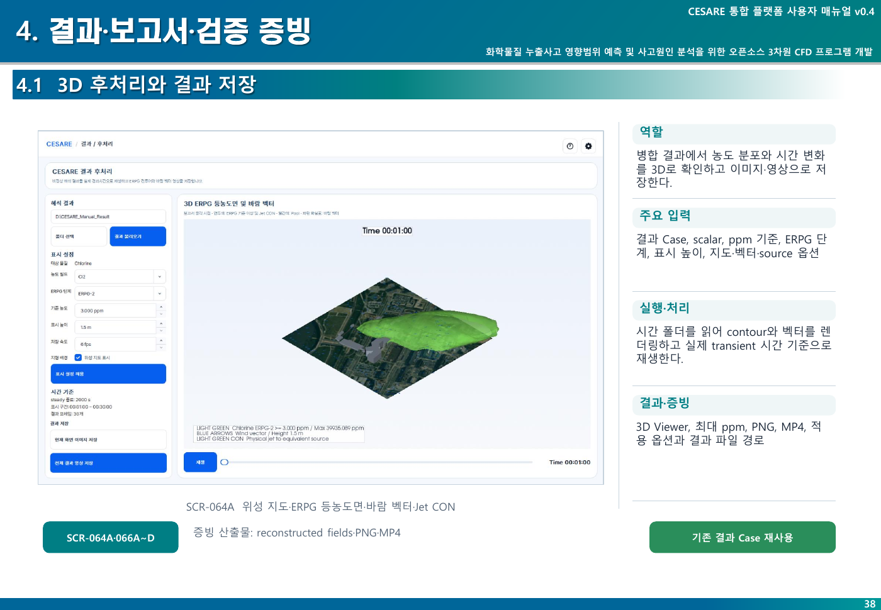Click the 주요 입력 section heading
This screenshot has height=610, width=881.
tap(665, 216)
